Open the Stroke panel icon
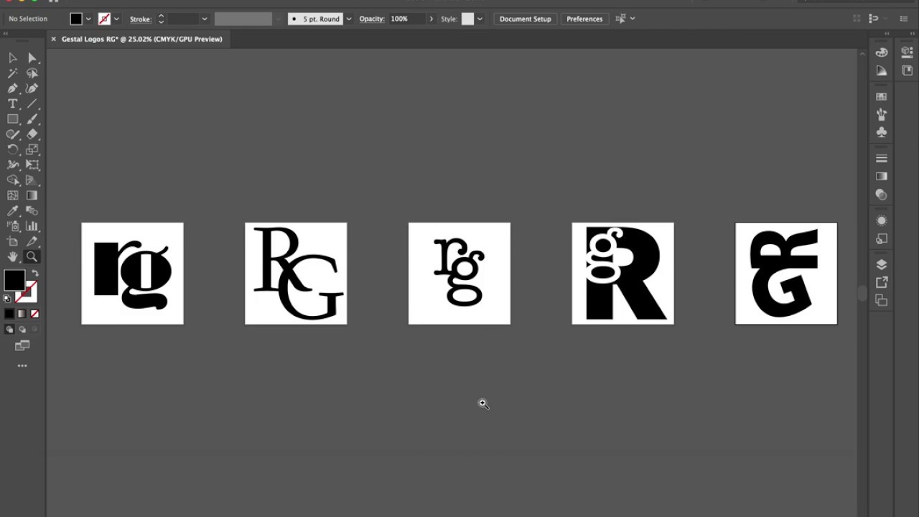Viewport: 919px width, 517px height. coord(882,158)
